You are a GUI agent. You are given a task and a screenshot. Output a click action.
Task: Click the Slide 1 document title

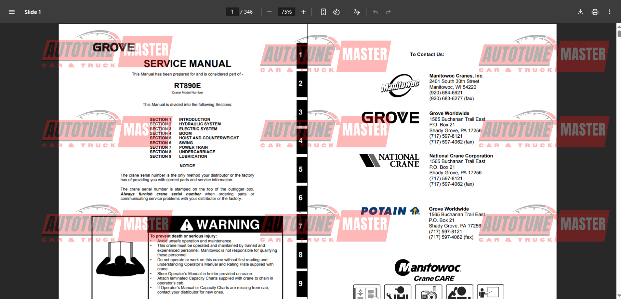coord(33,12)
